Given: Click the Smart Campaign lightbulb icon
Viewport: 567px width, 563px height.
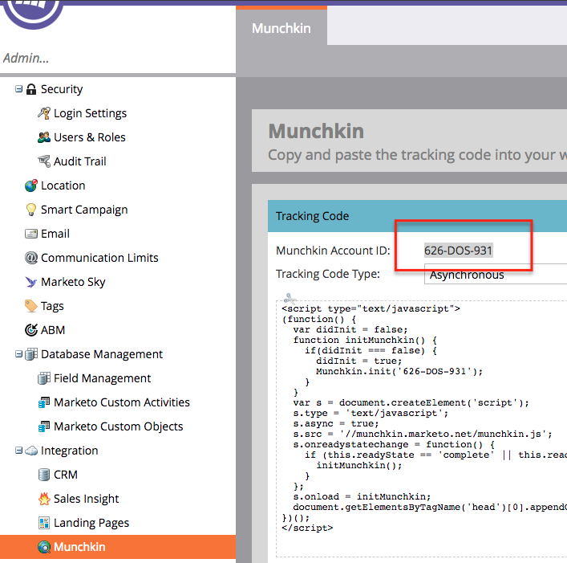Looking at the screenshot, I should point(31,210).
